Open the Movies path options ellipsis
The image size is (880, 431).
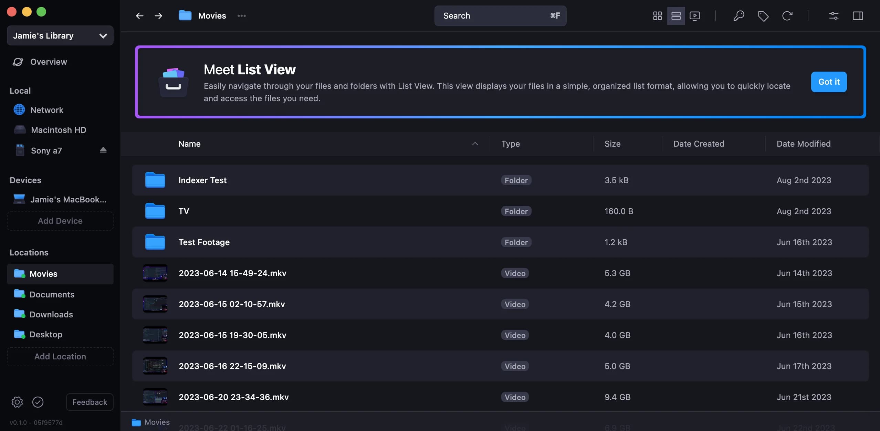[x=241, y=16]
